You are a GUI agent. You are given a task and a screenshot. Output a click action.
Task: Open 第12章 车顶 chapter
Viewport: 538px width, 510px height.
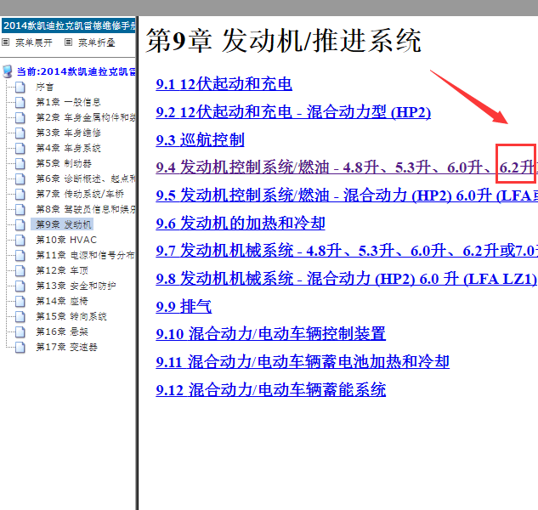pos(62,271)
